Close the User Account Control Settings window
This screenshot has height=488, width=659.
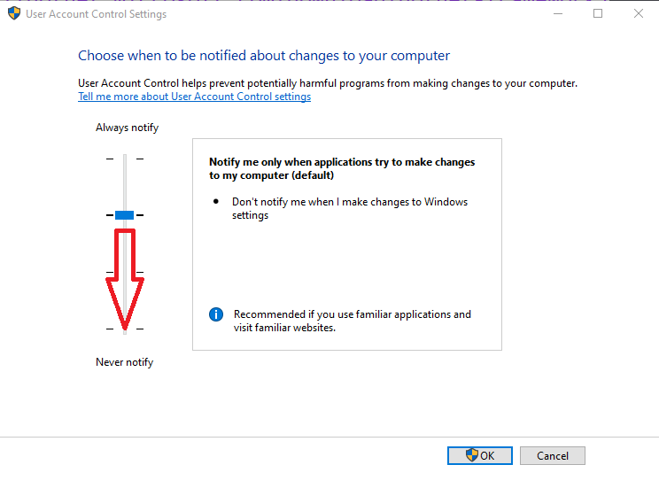(x=639, y=13)
